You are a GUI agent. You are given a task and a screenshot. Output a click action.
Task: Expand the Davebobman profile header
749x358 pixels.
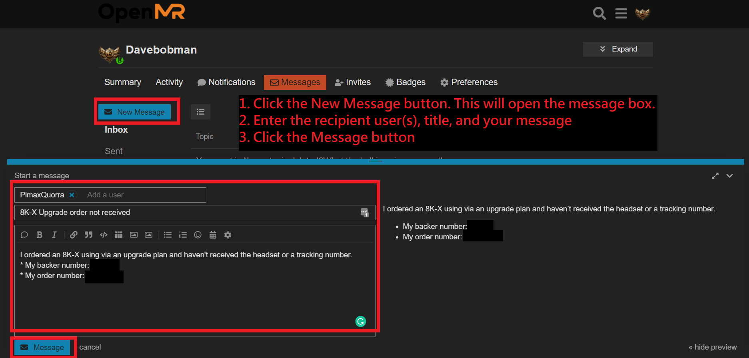tap(618, 49)
